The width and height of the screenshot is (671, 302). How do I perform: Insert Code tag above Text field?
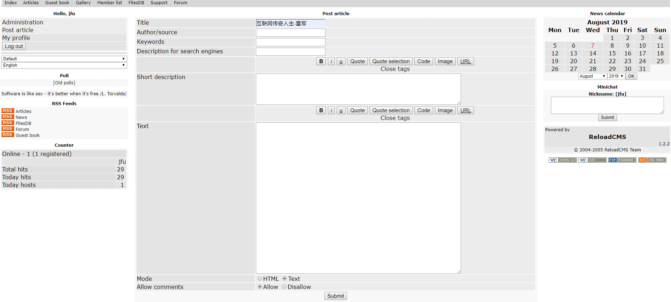pyautogui.click(x=424, y=110)
